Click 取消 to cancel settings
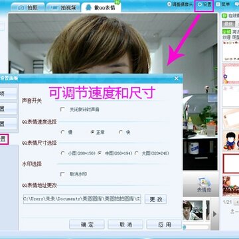 coord(125,224)
